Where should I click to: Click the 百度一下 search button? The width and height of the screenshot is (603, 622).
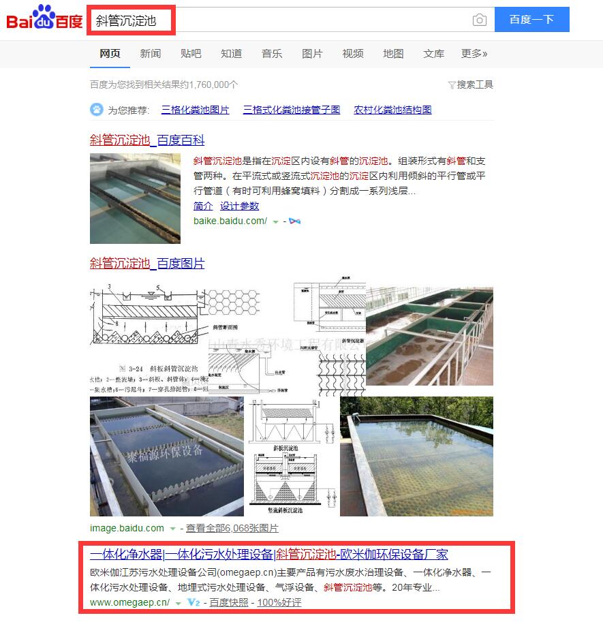(532, 20)
